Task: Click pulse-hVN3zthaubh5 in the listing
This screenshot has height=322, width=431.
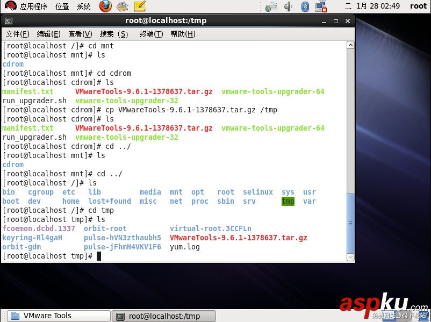Action: coord(123,238)
